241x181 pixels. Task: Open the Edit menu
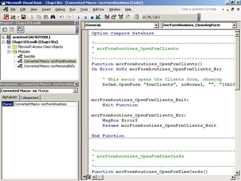[x=23, y=10]
